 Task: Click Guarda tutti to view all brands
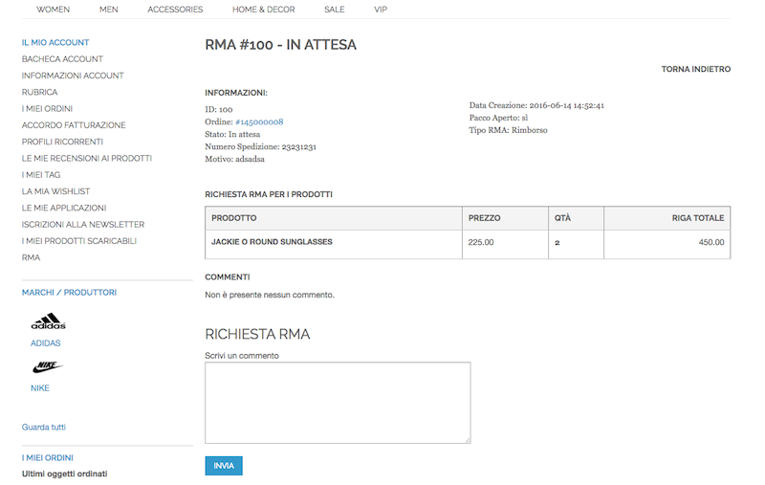tap(43, 427)
